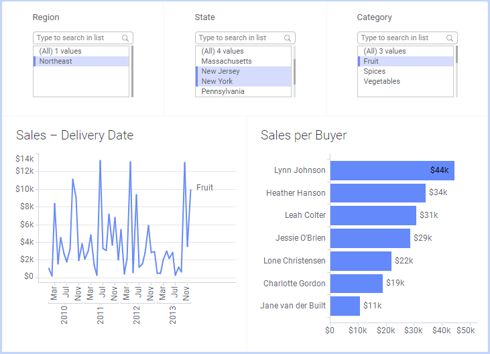Click the Fruit line legend label
Screen dimensions: 490x354
pos(204,188)
